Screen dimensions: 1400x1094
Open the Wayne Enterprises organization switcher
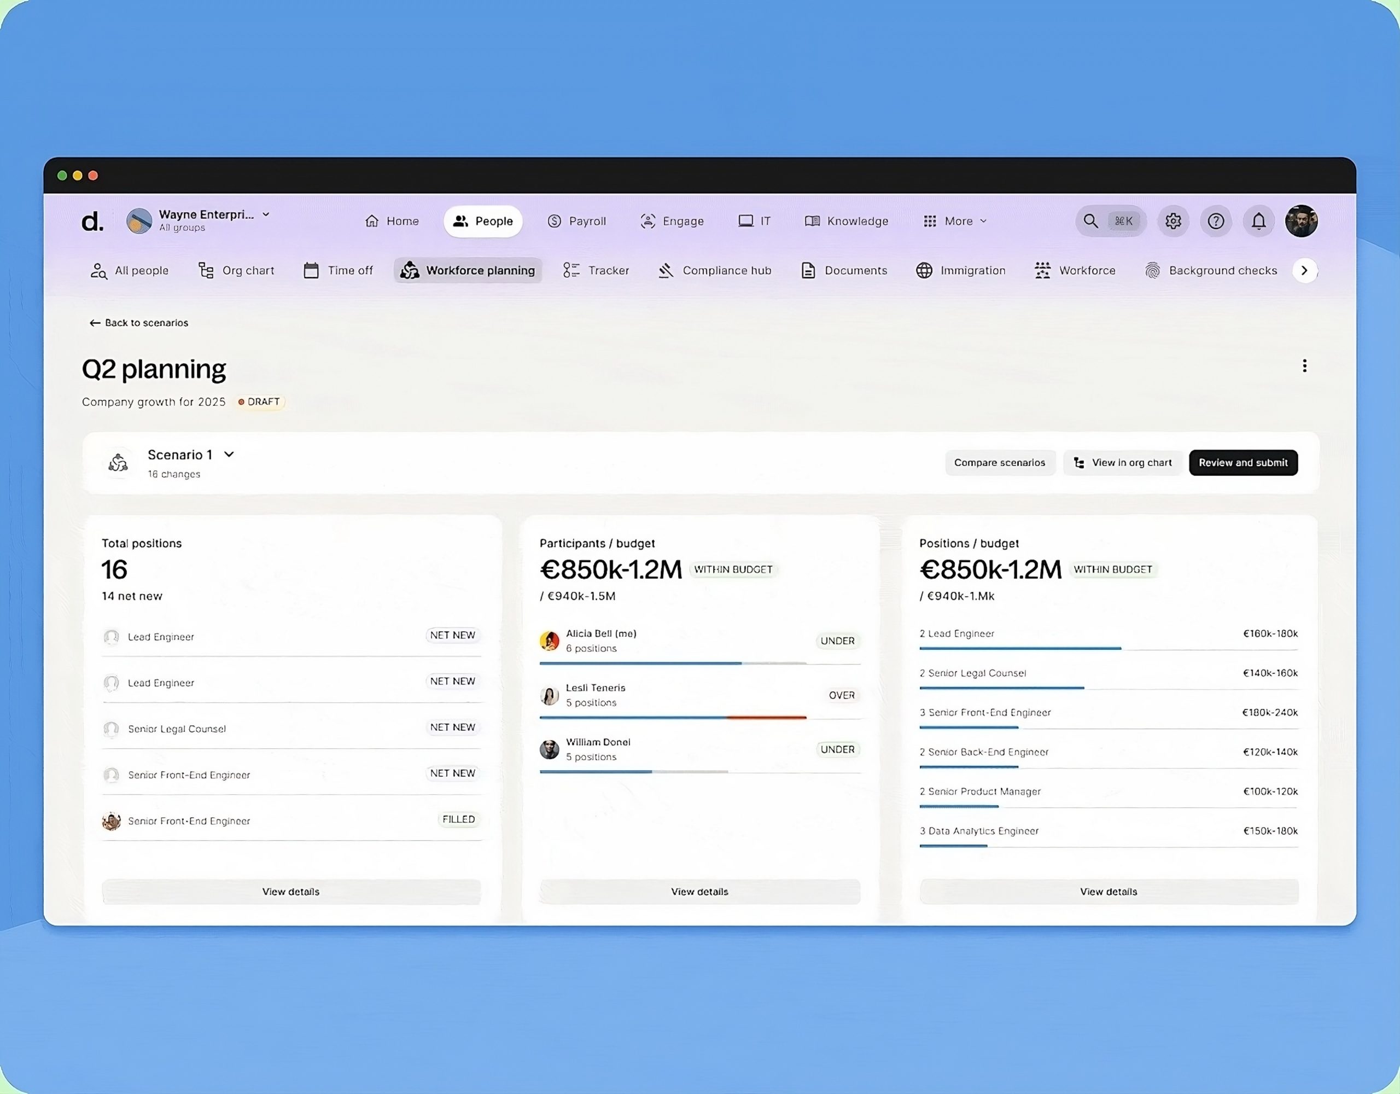point(205,220)
